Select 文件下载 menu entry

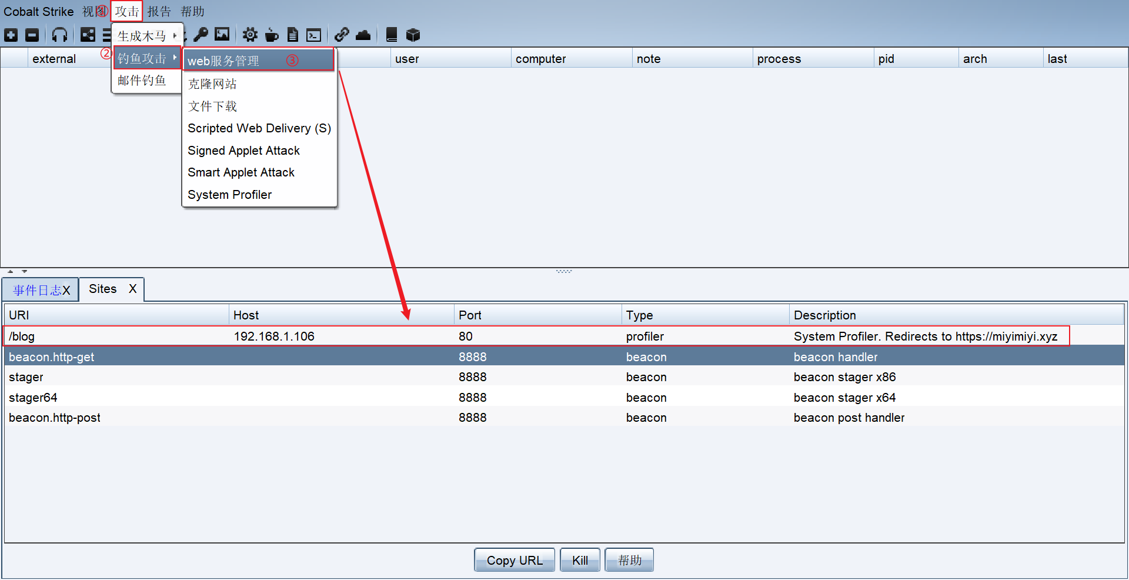coord(259,106)
